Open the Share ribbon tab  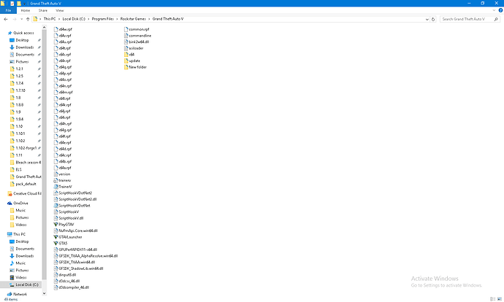coord(43,11)
